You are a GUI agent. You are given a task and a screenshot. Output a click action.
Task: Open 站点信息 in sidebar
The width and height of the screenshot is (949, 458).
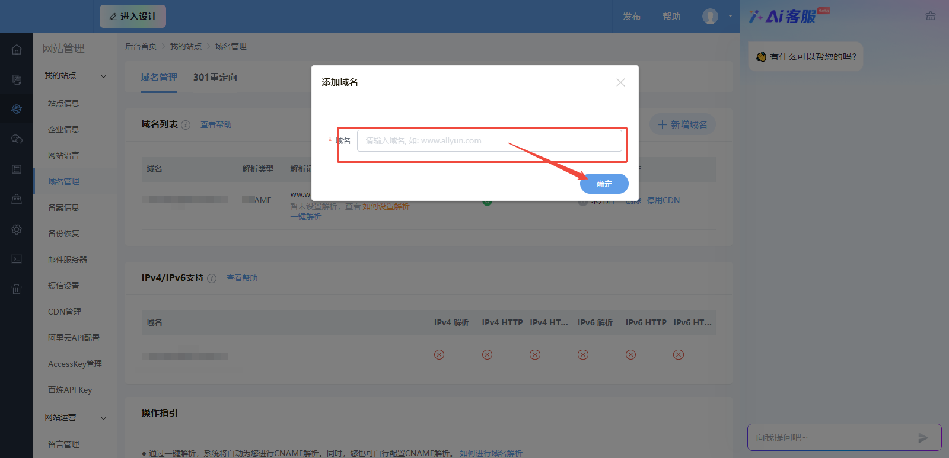point(63,103)
